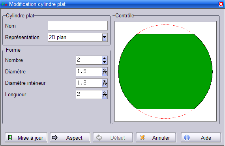This screenshot has width=225, height=146.
Task: Click the Nom text field
Action: point(78,26)
